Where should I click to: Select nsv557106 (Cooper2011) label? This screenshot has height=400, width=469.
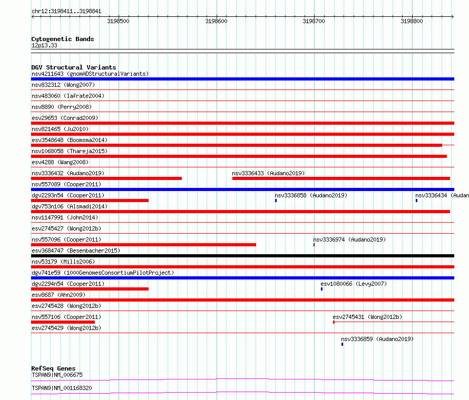(66, 317)
